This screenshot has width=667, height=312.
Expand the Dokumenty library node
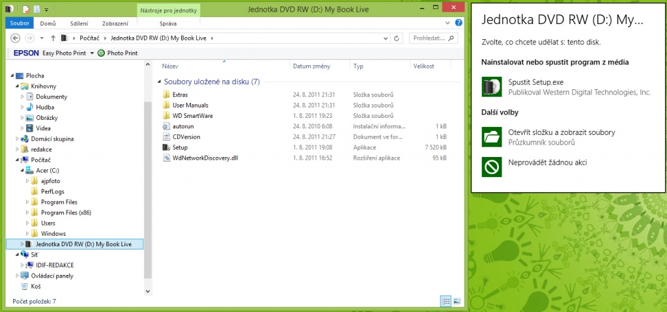click(22, 96)
